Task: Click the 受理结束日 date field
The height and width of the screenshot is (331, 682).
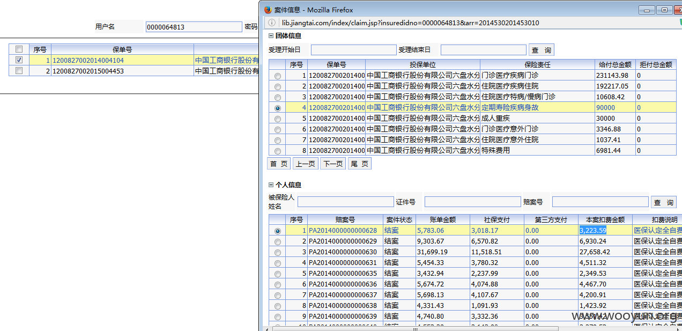Action: [x=484, y=50]
